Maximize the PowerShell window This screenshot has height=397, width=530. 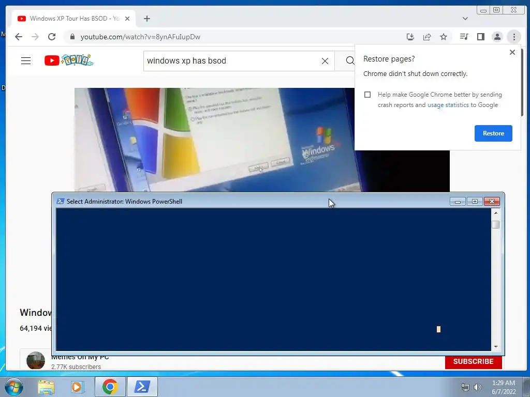tap(475, 202)
